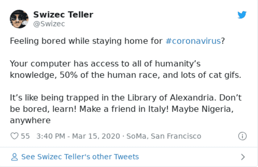Screen dimensions: 258x167
Task: Open the @Swizec handle link
Action: (49, 24)
